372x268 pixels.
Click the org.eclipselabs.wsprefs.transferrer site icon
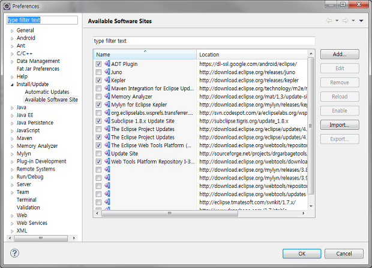tap(107, 112)
